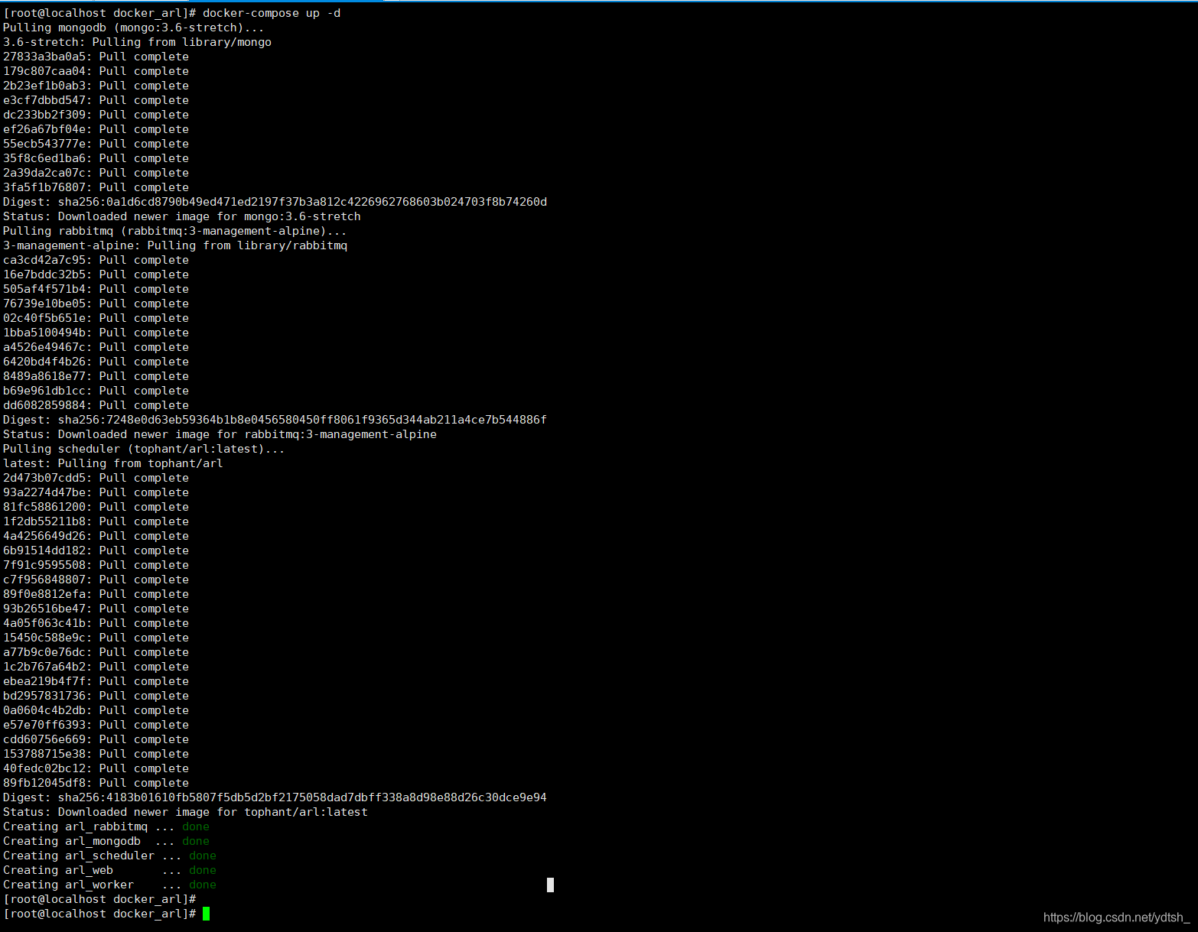Click layer ID e57e70ff6393
Screen dimensions: 1198x932
[44, 725]
